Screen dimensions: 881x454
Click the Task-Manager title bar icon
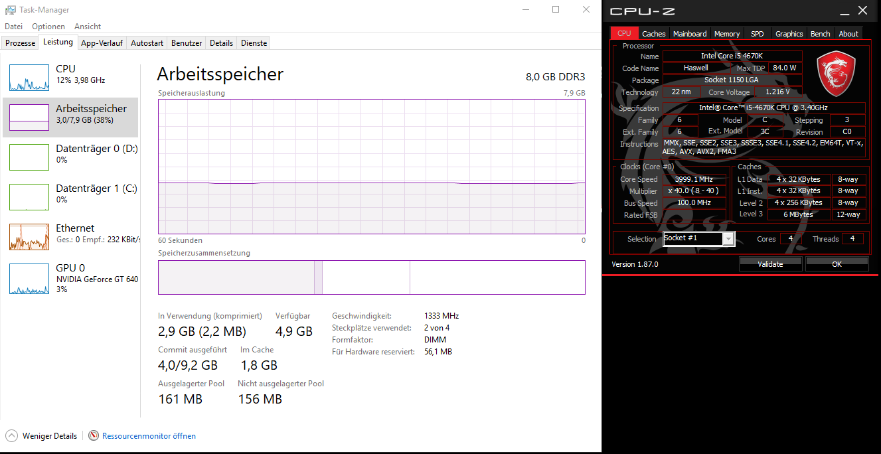[x=11, y=10]
